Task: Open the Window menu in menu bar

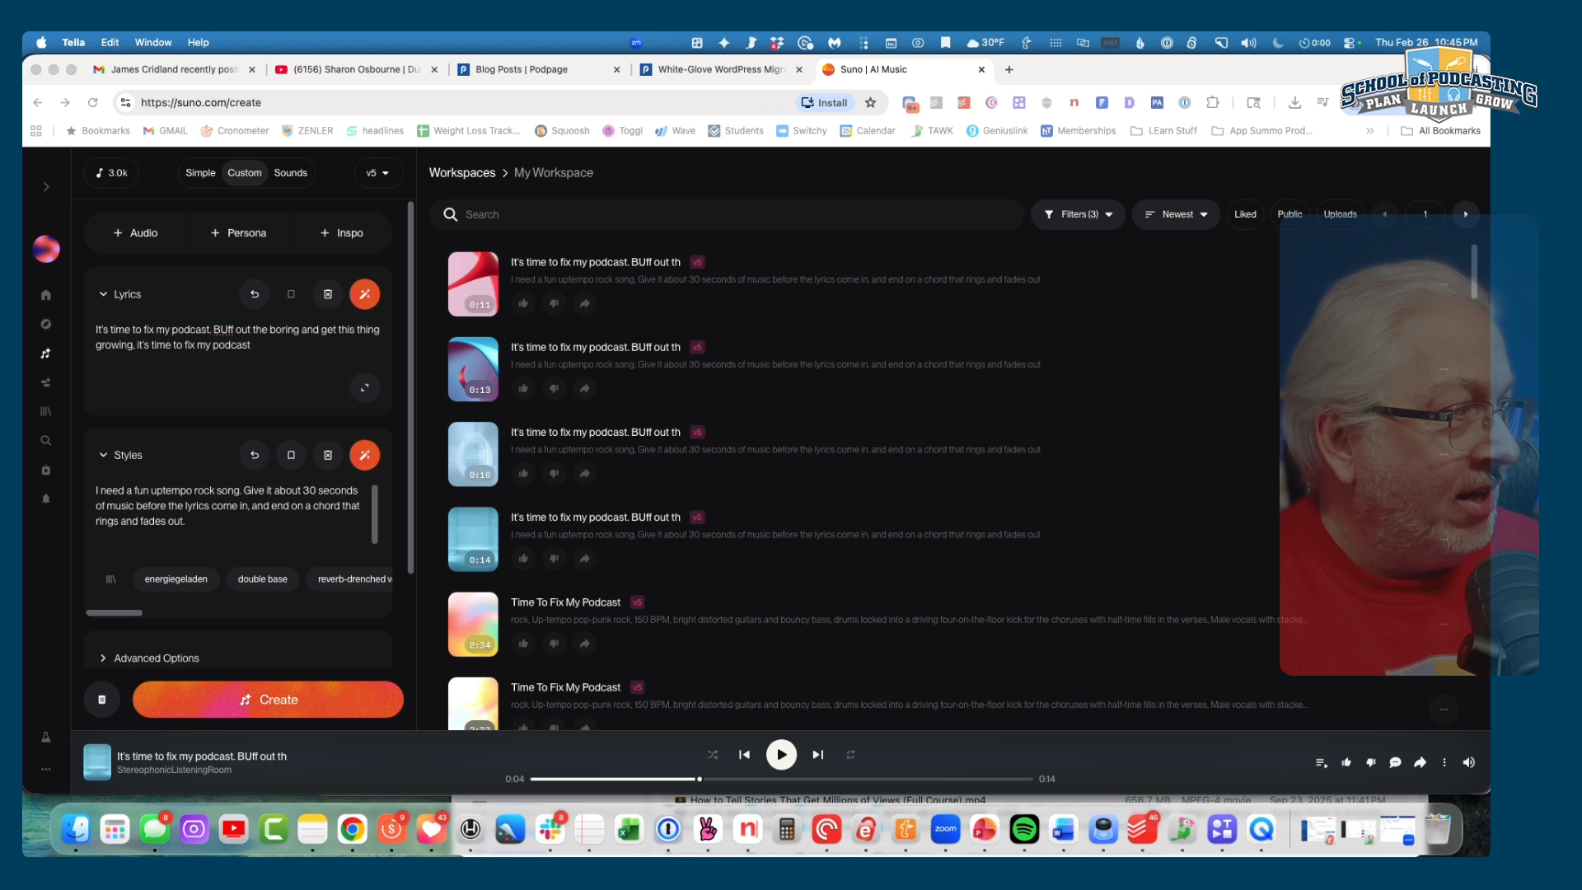Action: click(153, 42)
